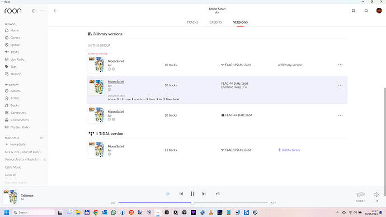
Task: Open options for primary 192kHz version
Action: tap(340, 65)
